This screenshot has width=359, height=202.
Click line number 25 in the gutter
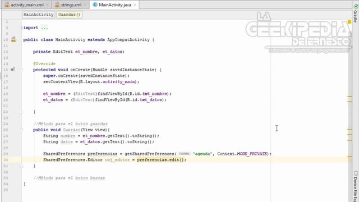[6, 130]
